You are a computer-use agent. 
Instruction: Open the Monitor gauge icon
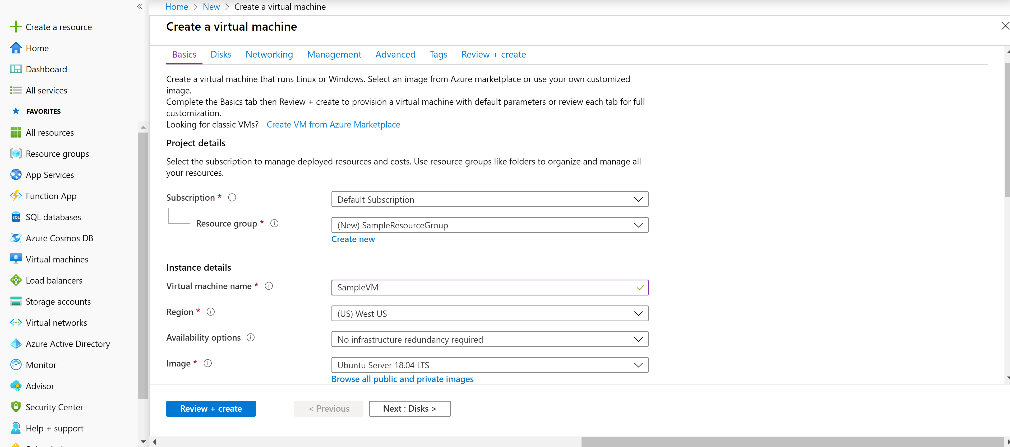point(16,364)
